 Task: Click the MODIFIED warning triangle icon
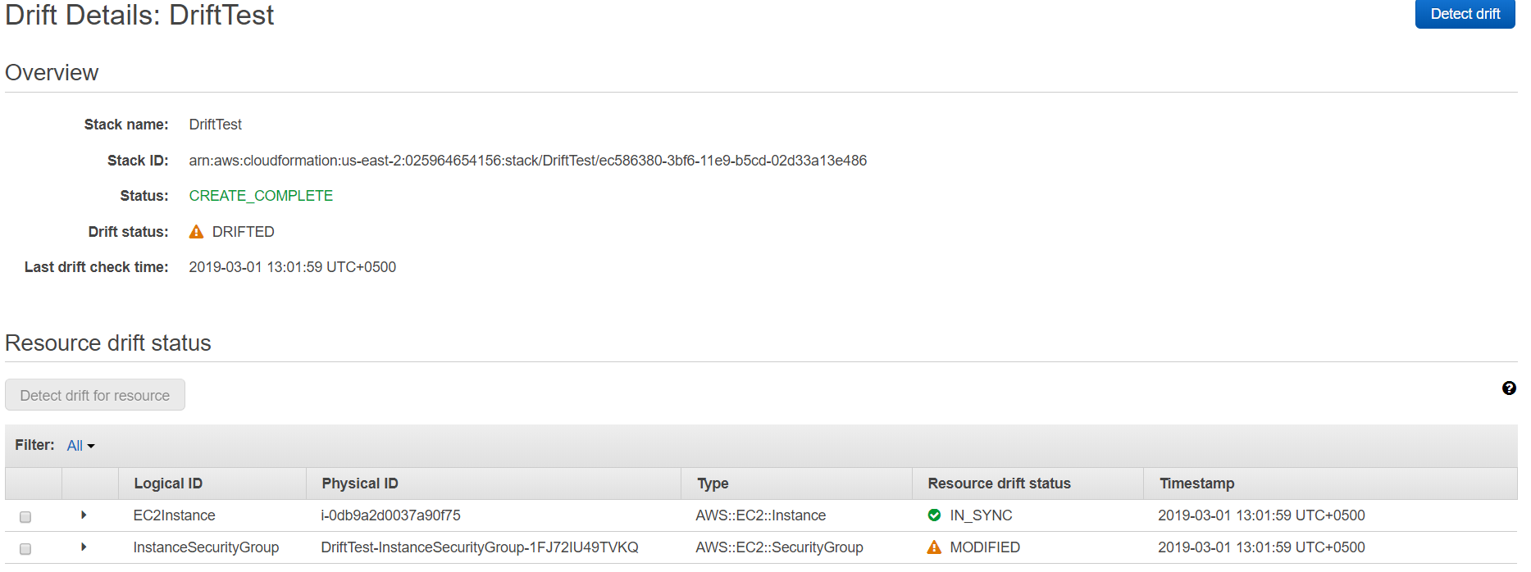click(x=934, y=547)
